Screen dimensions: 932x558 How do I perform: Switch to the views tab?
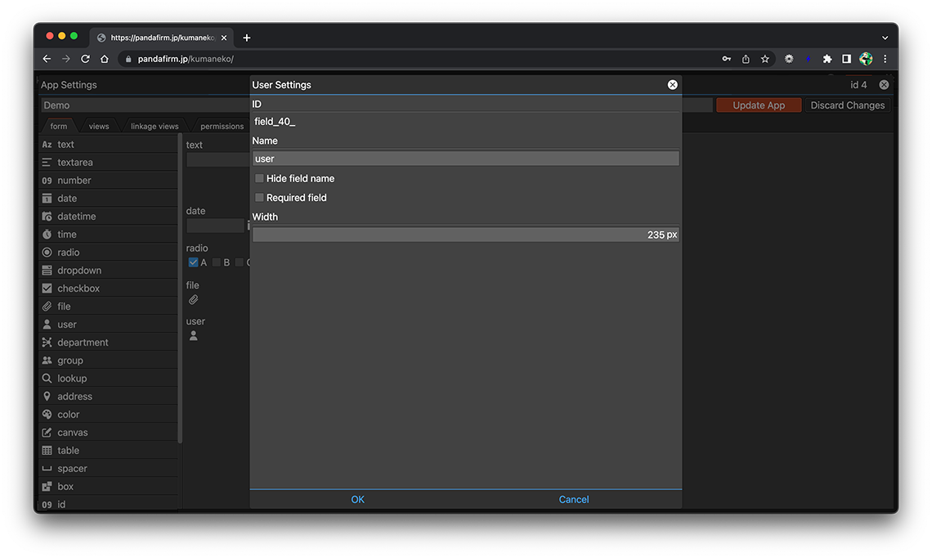99,127
